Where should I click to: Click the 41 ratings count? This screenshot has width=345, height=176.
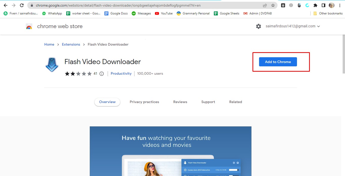click(x=95, y=74)
